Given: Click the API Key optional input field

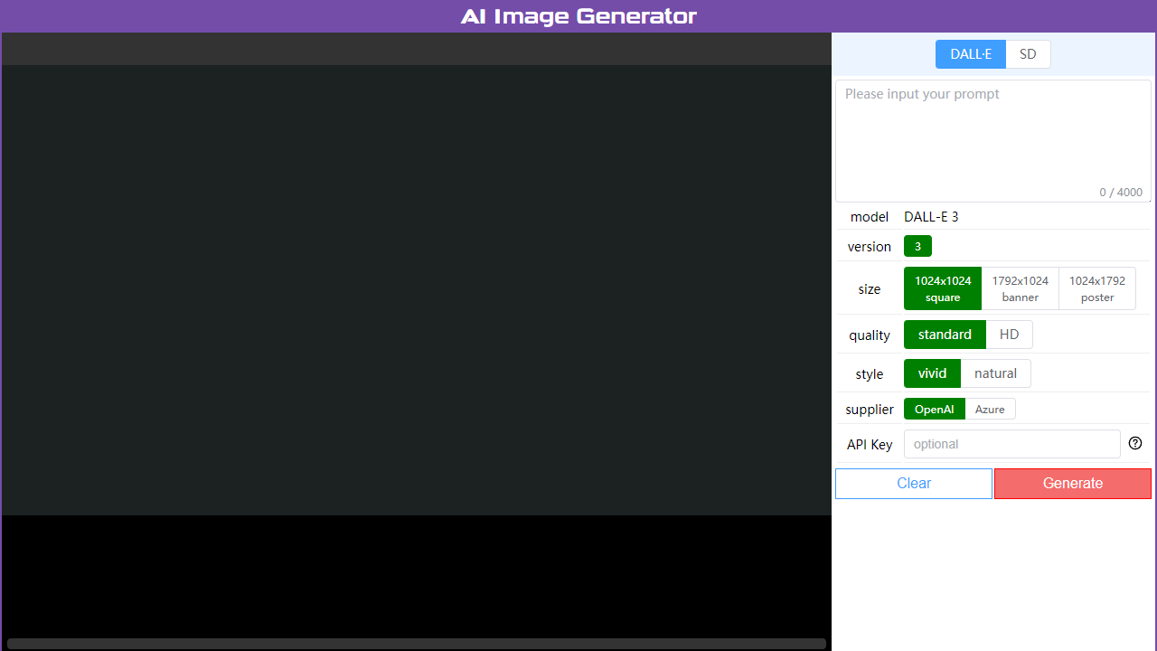Looking at the screenshot, I should point(1011,443).
